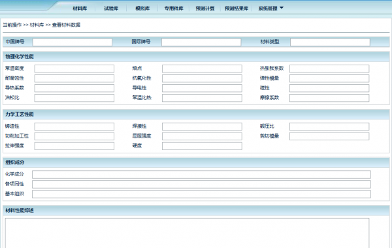This screenshot has width=392, height=248.
Task: Click the 拉伸强度 input field
Action: point(74,146)
